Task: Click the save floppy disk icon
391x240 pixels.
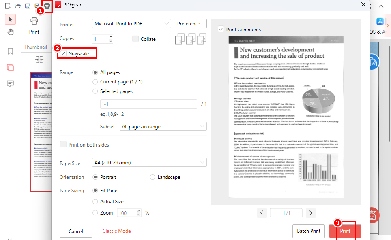Action: 28,6
